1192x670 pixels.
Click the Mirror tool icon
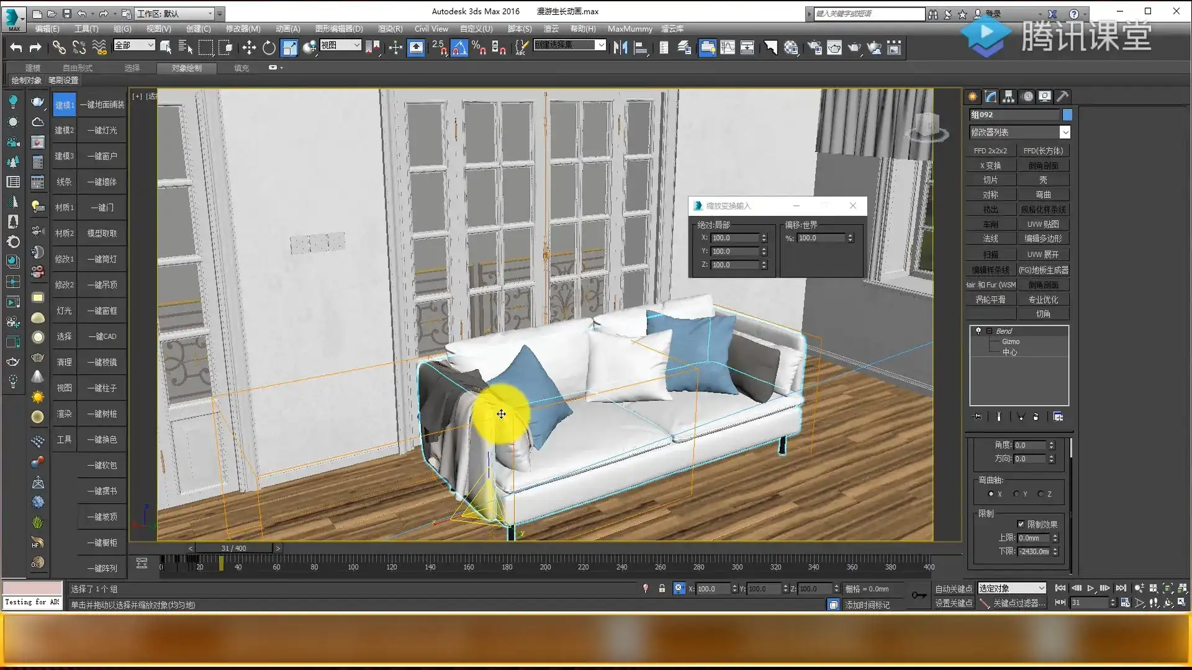(x=620, y=48)
